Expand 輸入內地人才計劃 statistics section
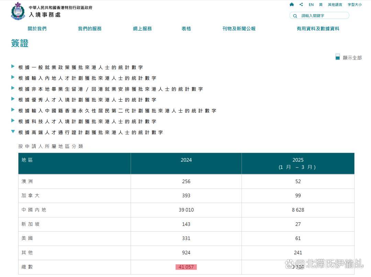Screen dimensions: 371x277 coord(87,78)
